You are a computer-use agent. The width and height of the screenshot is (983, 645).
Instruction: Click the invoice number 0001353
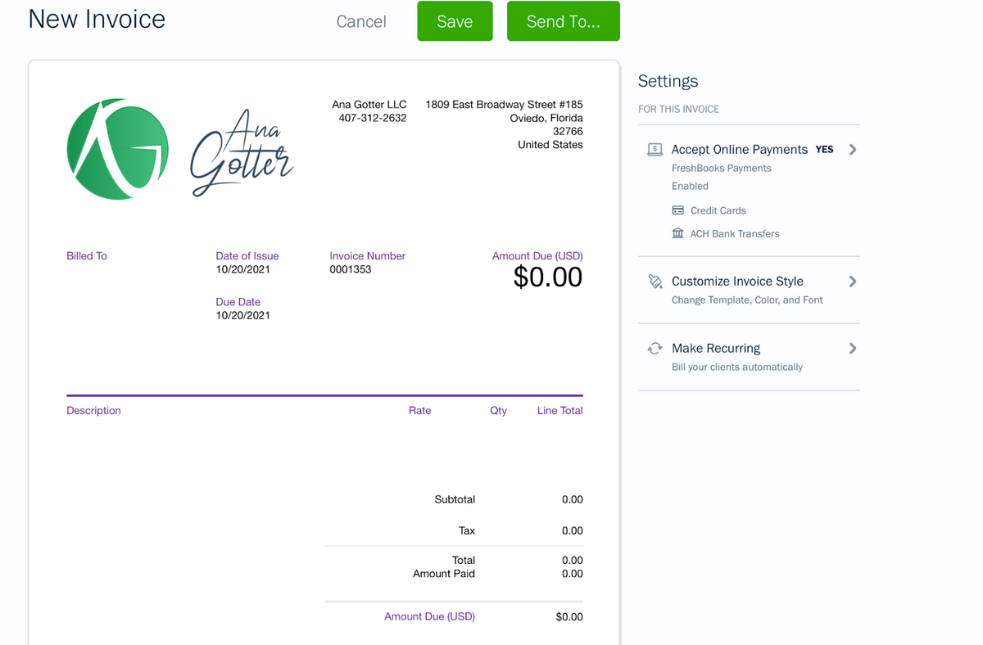pos(351,269)
